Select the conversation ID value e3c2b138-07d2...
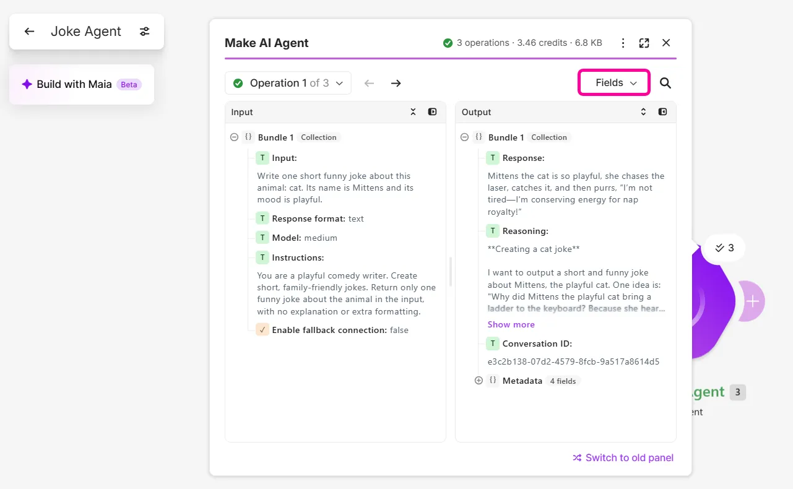 click(x=573, y=361)
